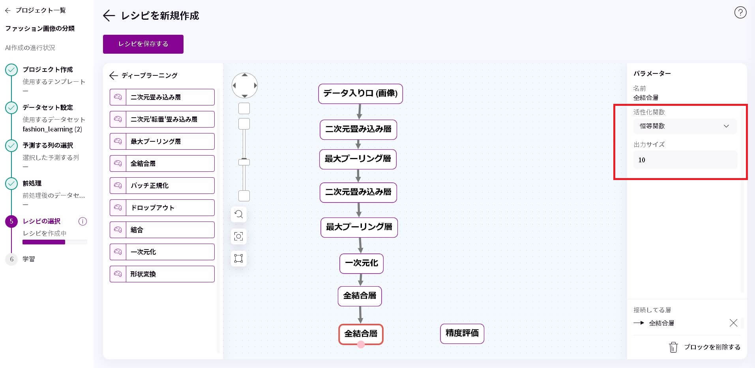Click brain icon of 一次元化 palette item
Viewport: 755px width, 368px height.
118,252
